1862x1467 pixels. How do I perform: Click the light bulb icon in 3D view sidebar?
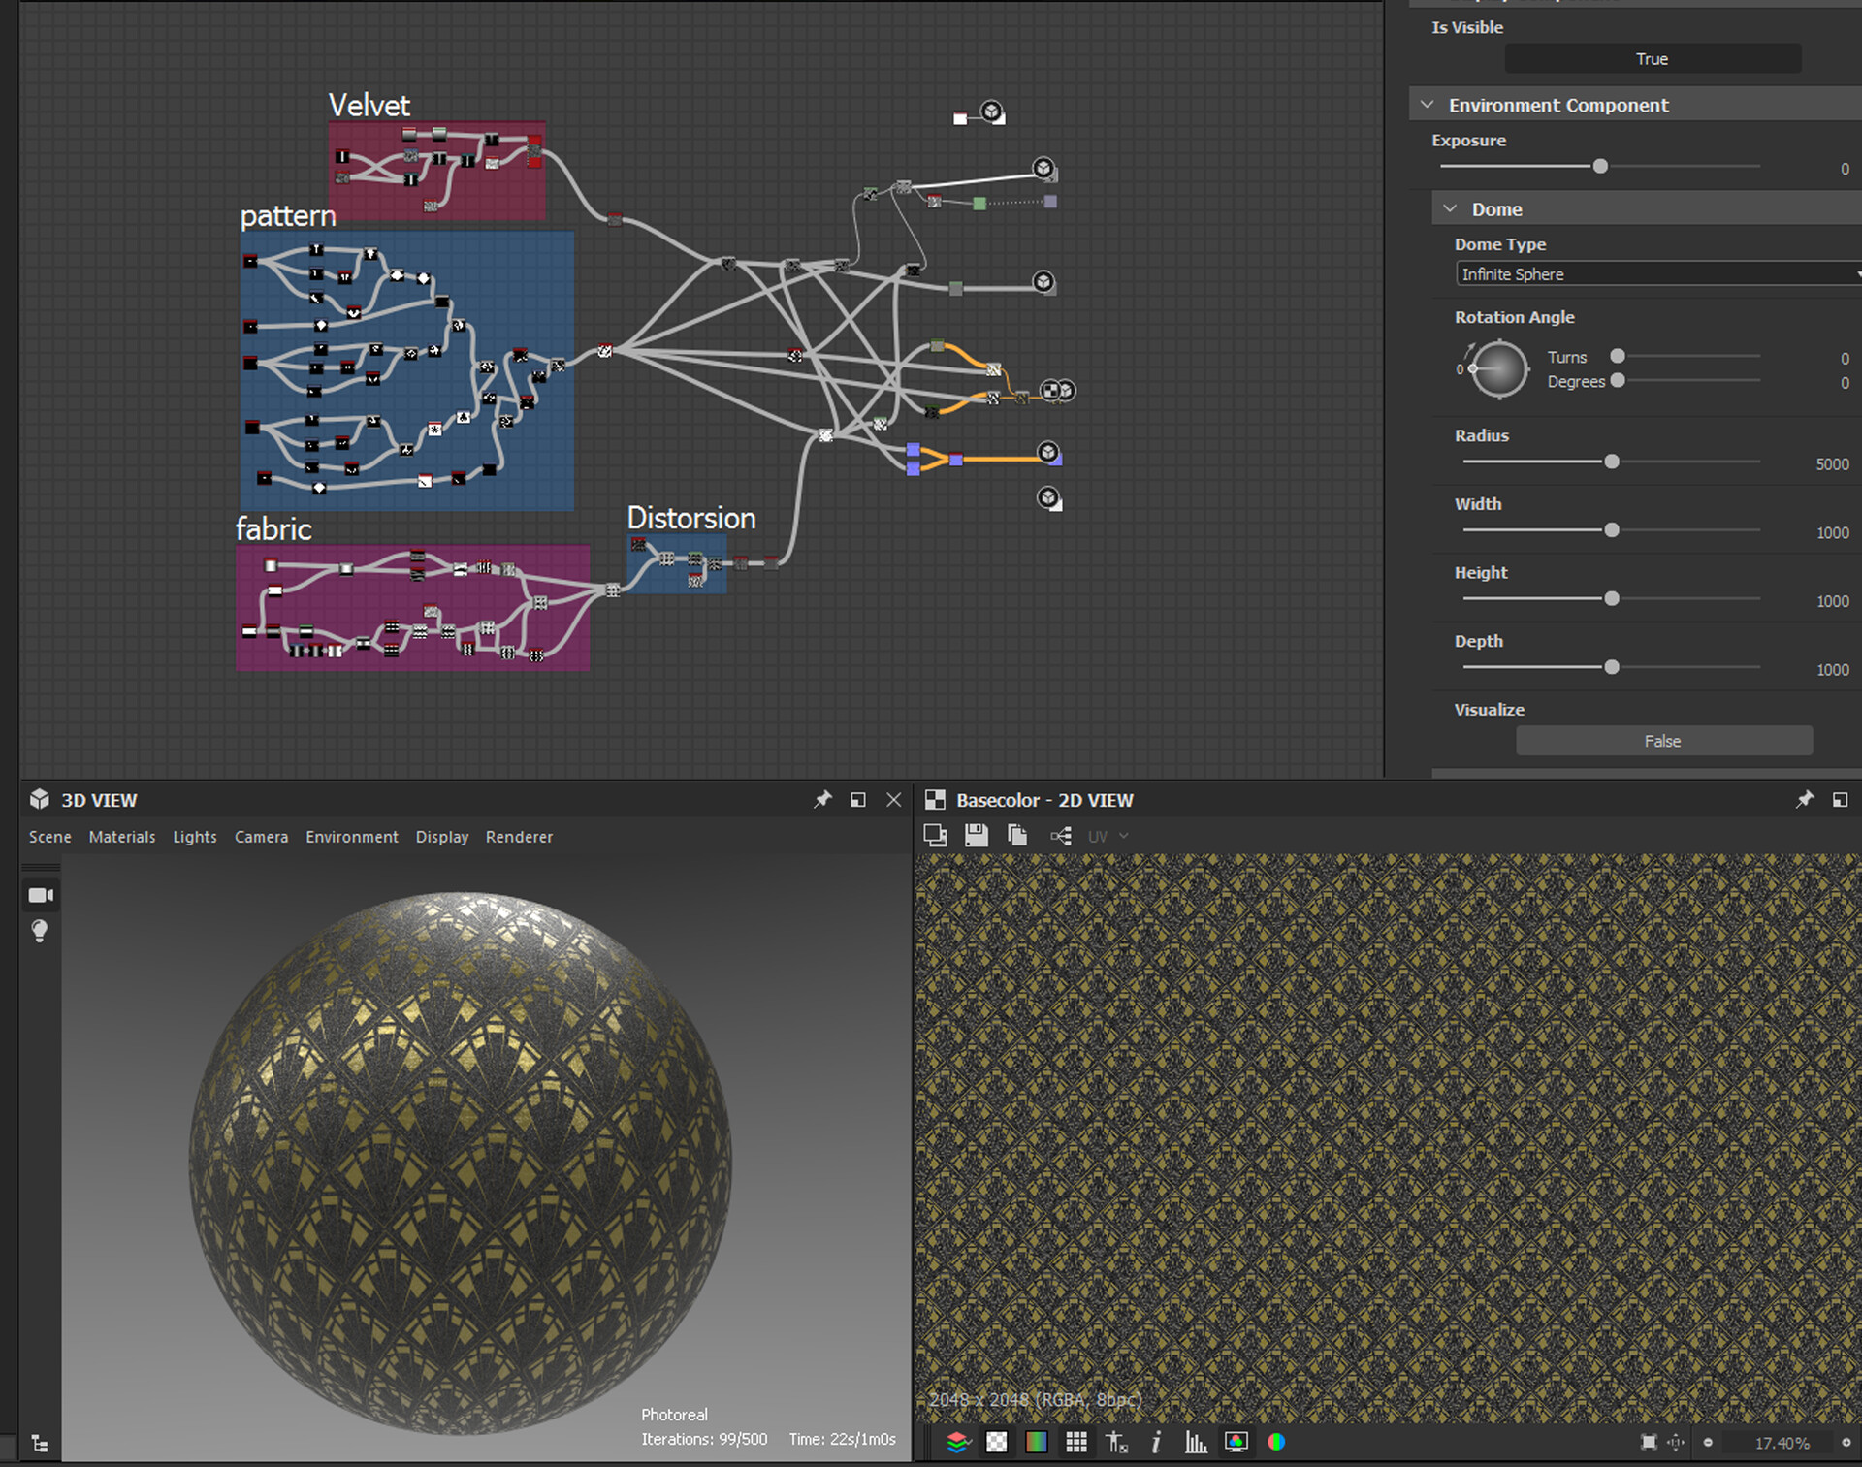41,931
